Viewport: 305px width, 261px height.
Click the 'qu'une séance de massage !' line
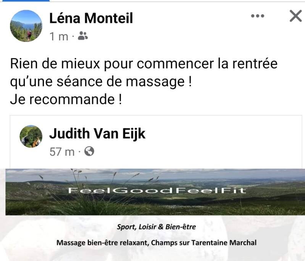[101, 82]
